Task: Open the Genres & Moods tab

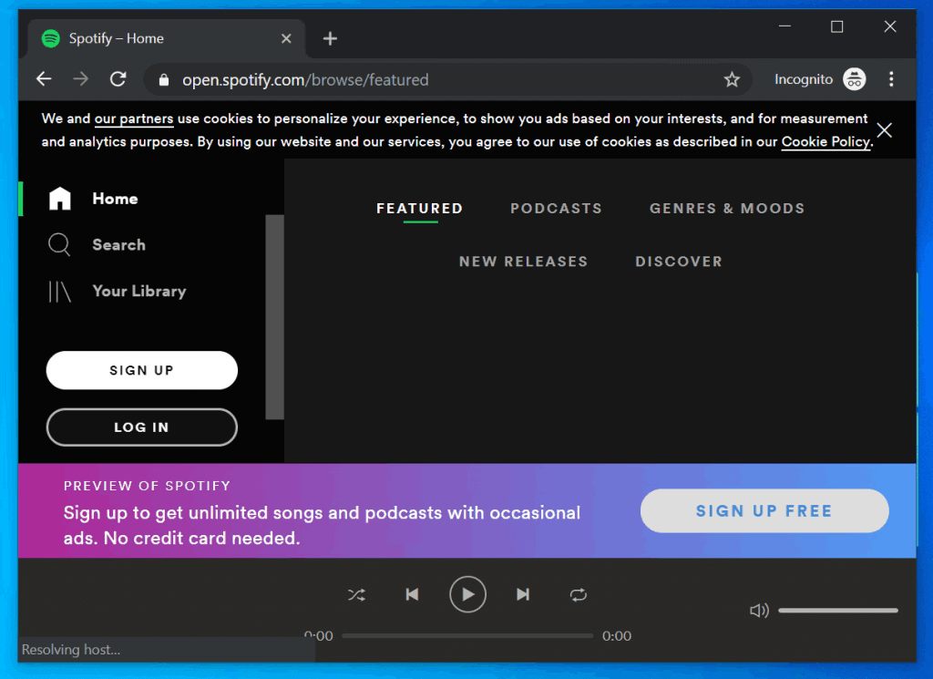Action: click(727, 209)
